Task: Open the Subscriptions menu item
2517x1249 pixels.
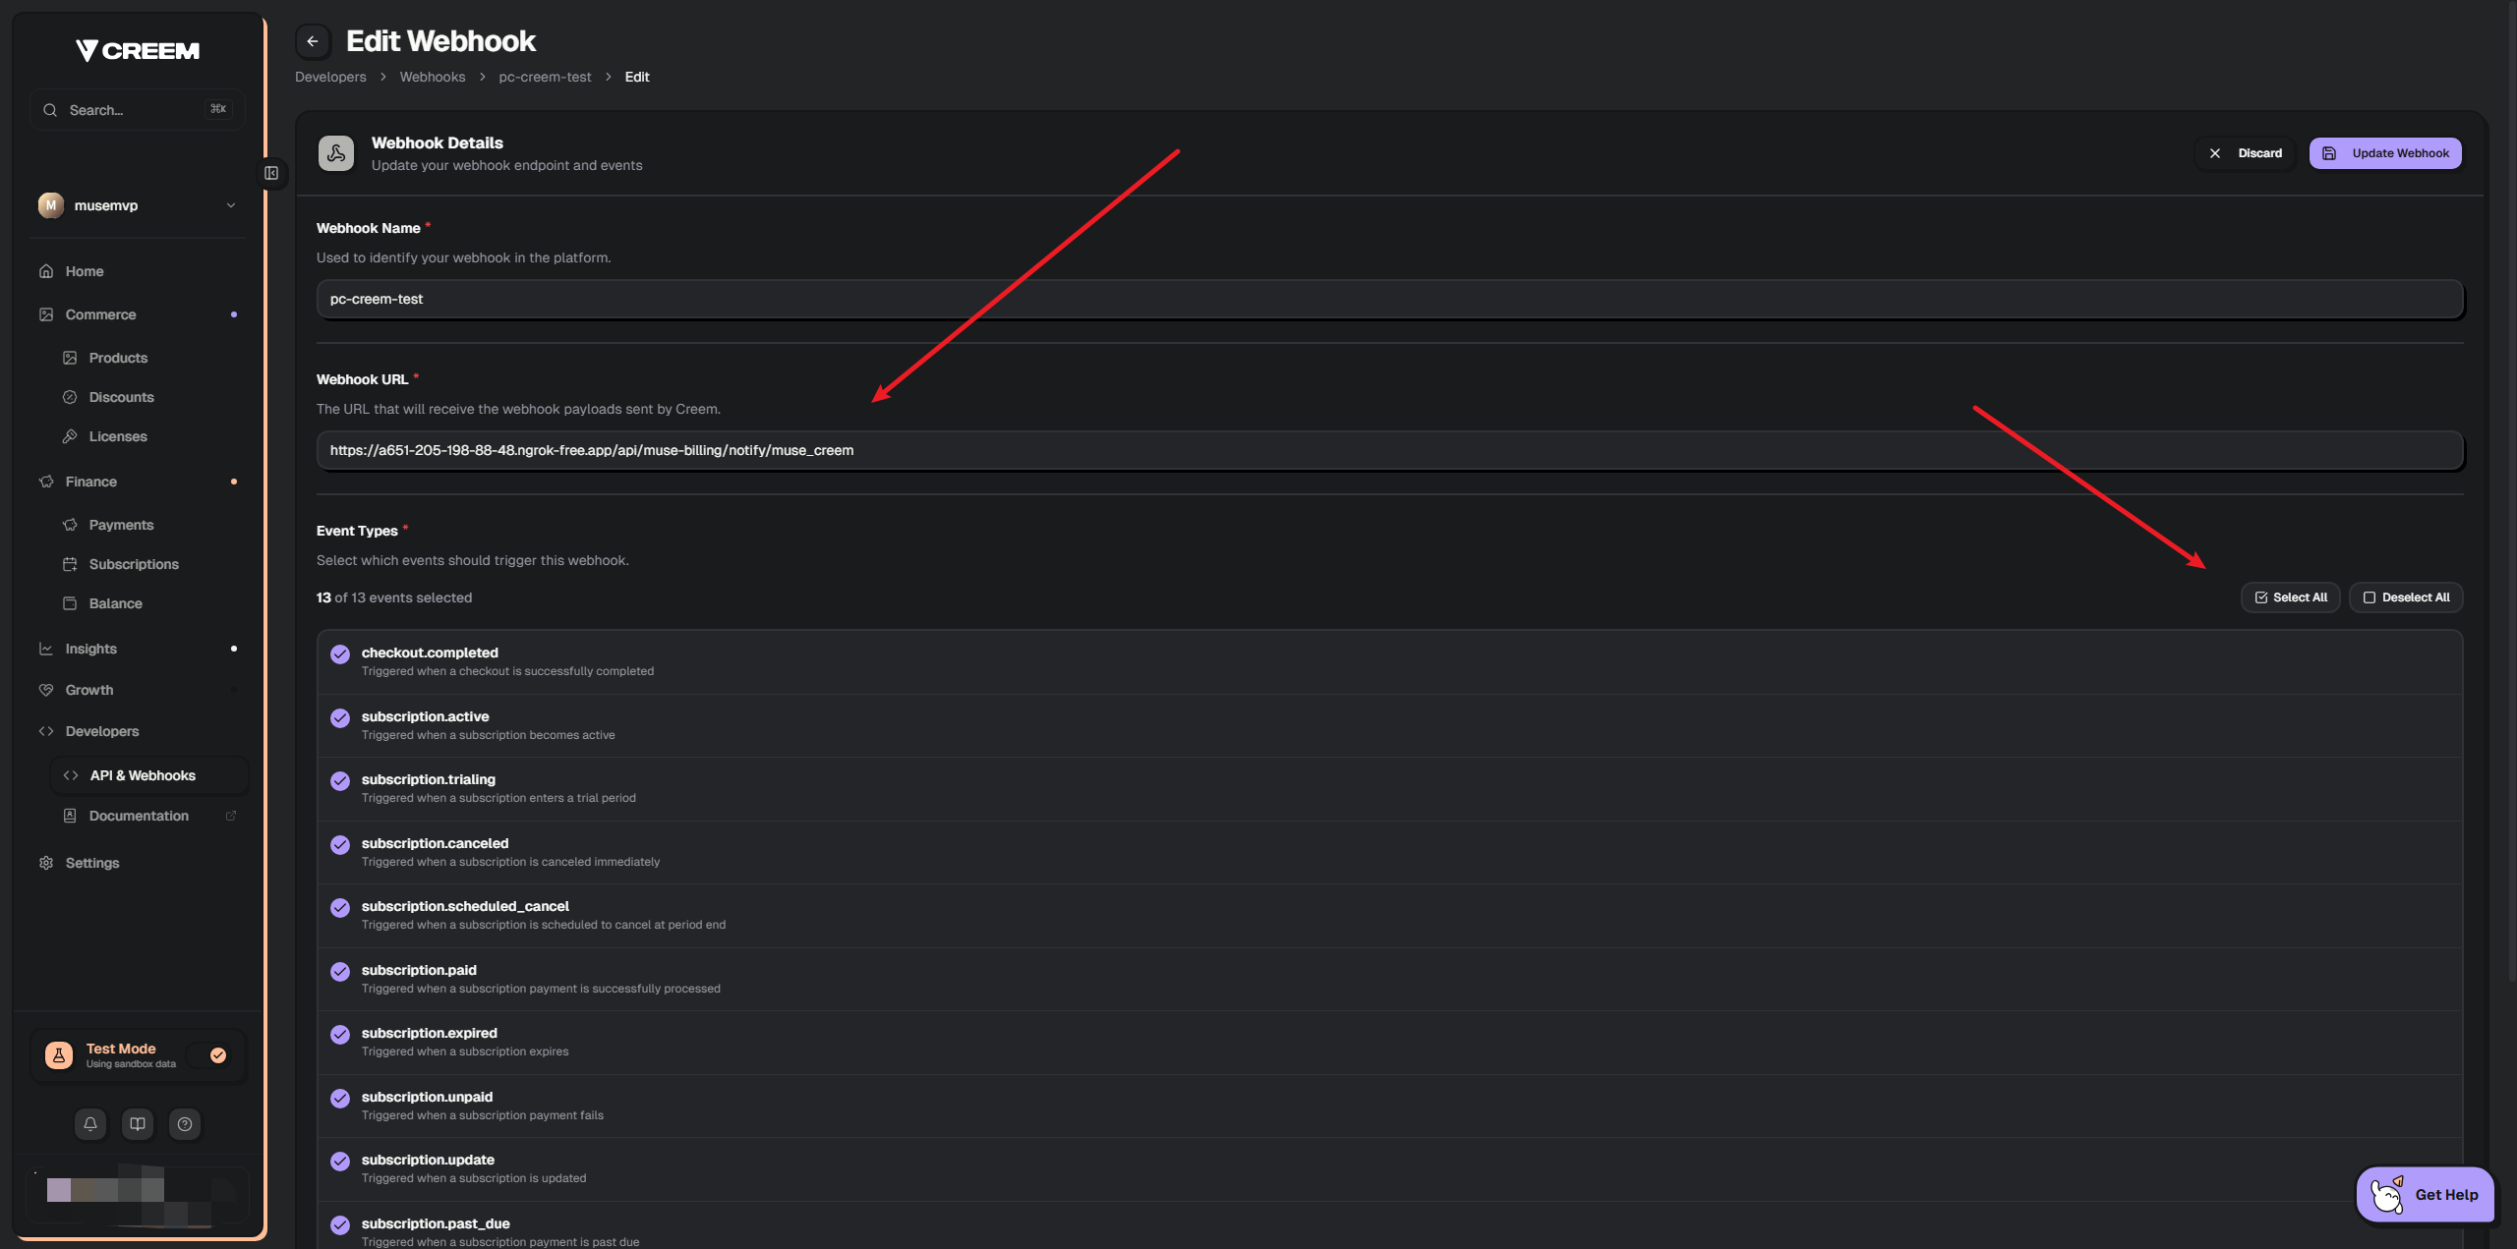Action: [x=134, y=564]
